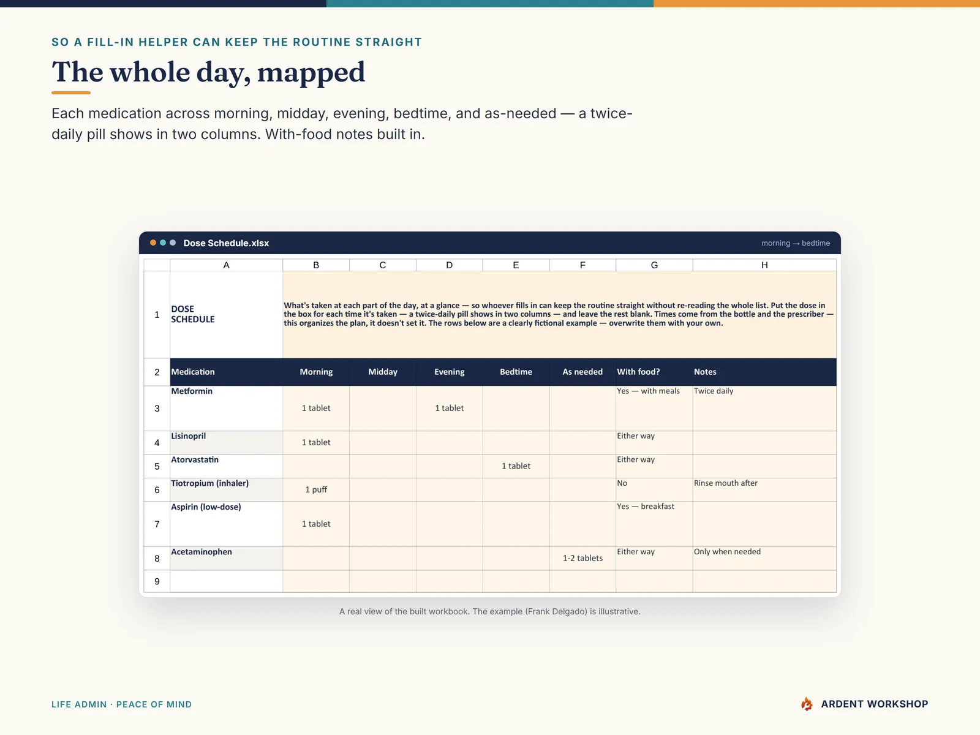980x735 pixels.
Task: Click Aspirin's Morning 1 tablet cell
Action: pyautogui.click(x=316, y=524)
